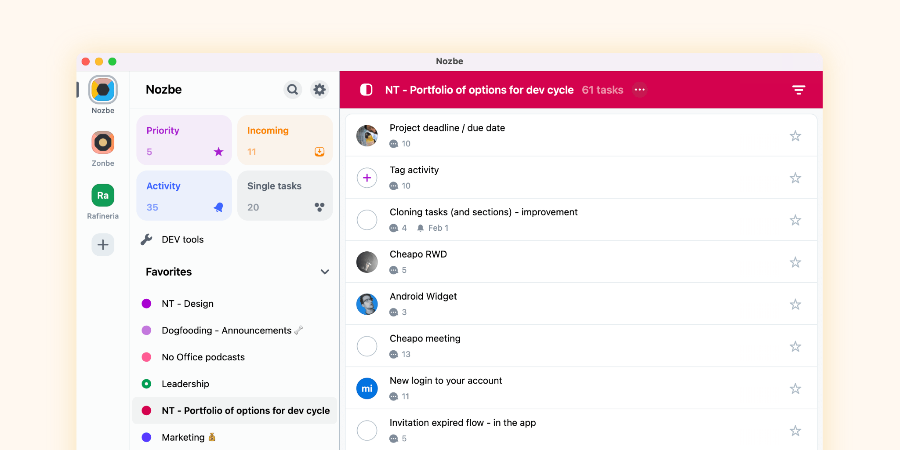
Task: Open 'New login to your account' task
Action: click(x=446, y=381)
